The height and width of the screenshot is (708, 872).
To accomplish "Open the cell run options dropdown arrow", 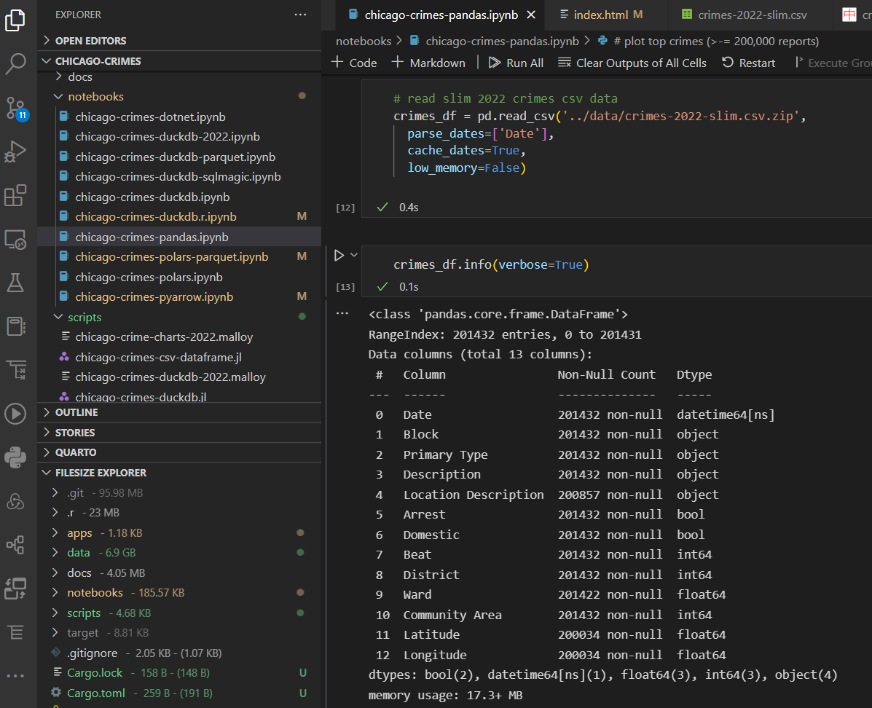I will coord(354,255).
